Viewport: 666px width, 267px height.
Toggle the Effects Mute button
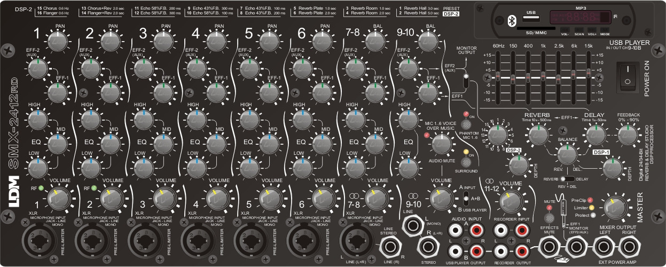548,218
